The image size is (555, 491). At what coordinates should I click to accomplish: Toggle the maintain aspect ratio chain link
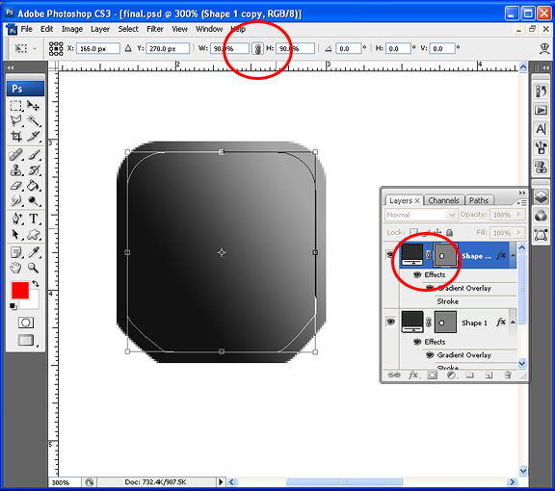(257, 49)
